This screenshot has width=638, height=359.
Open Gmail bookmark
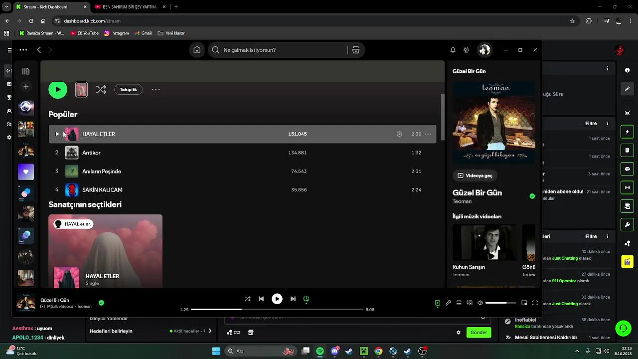point(143,33)
